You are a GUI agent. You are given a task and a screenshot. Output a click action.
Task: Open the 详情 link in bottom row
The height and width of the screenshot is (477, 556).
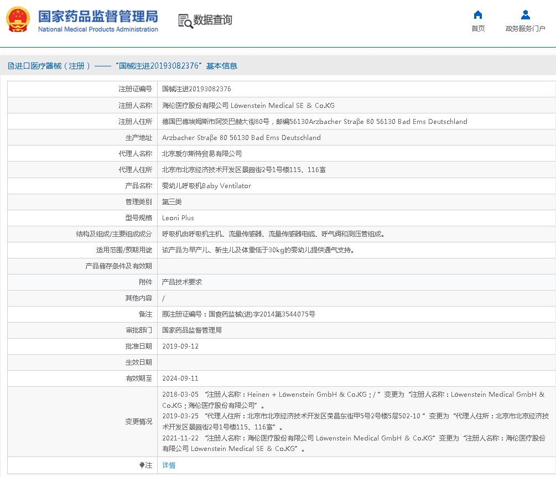click(x=169, y=465)
